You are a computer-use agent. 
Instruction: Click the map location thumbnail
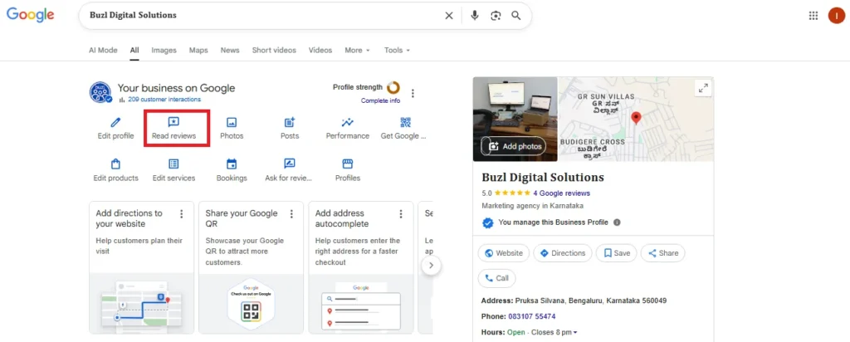pyautogui.click(x=636, y=119)
